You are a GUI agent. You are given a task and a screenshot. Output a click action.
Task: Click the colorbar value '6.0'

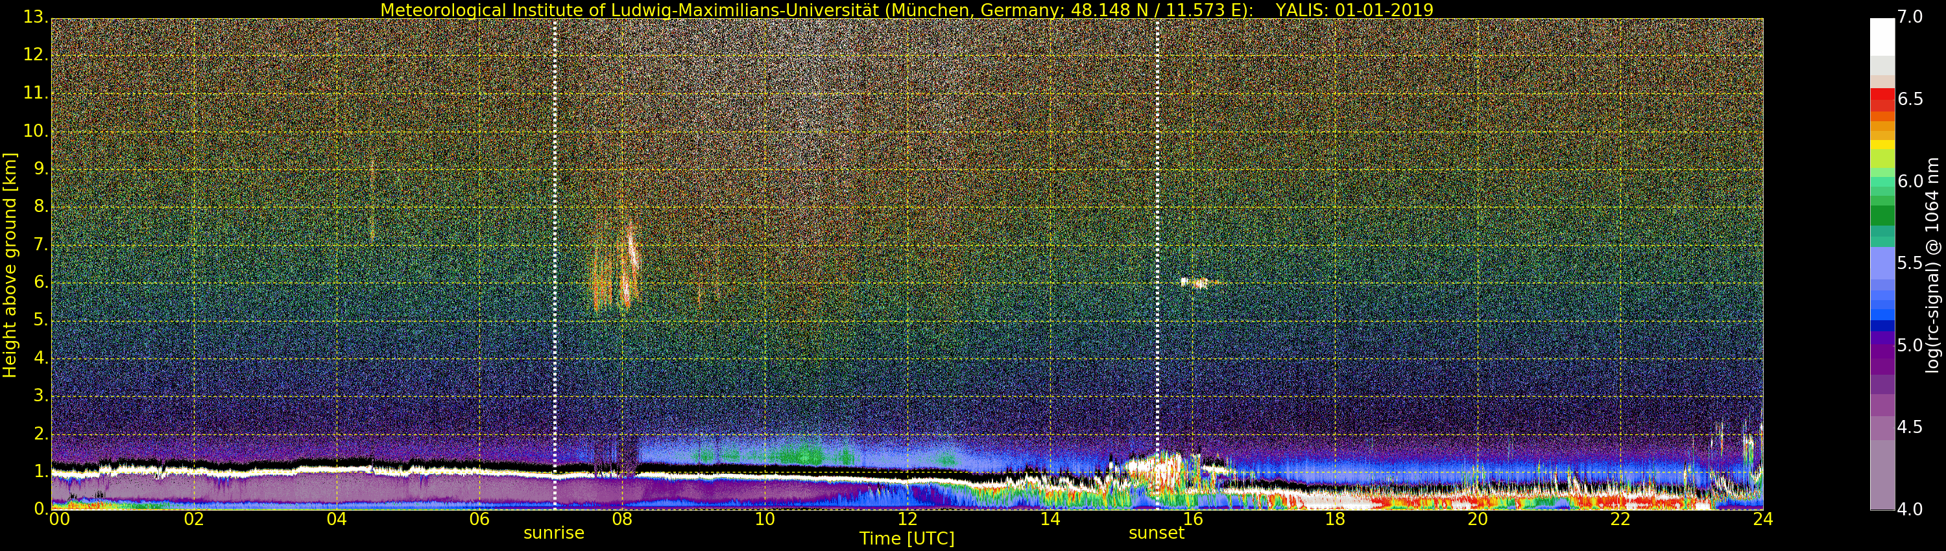[1910, 181]
